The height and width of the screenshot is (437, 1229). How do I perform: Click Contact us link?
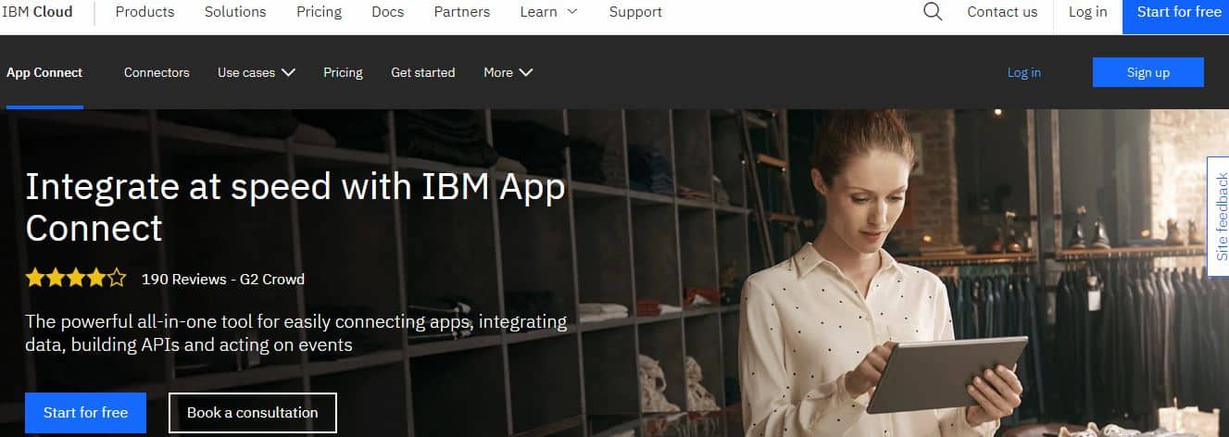tap(1002, 12)
